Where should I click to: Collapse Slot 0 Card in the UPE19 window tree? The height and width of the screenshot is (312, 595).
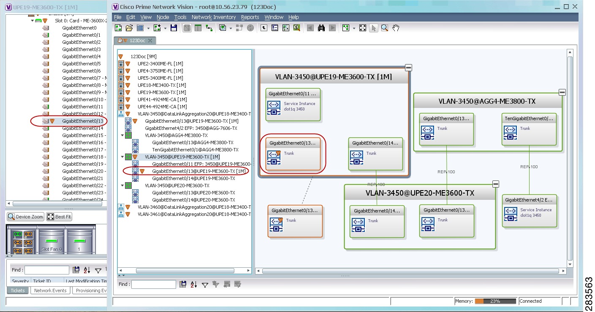coord(32,20)
